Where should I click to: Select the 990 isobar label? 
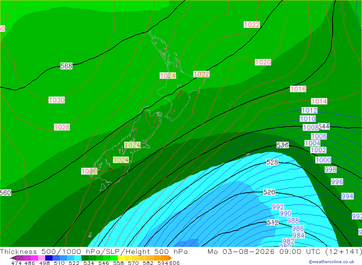pyautogui.click(x=286, y=213)
